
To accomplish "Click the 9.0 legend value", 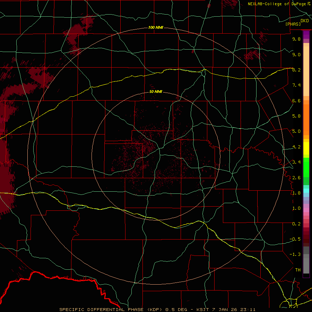I will point(296,54).
